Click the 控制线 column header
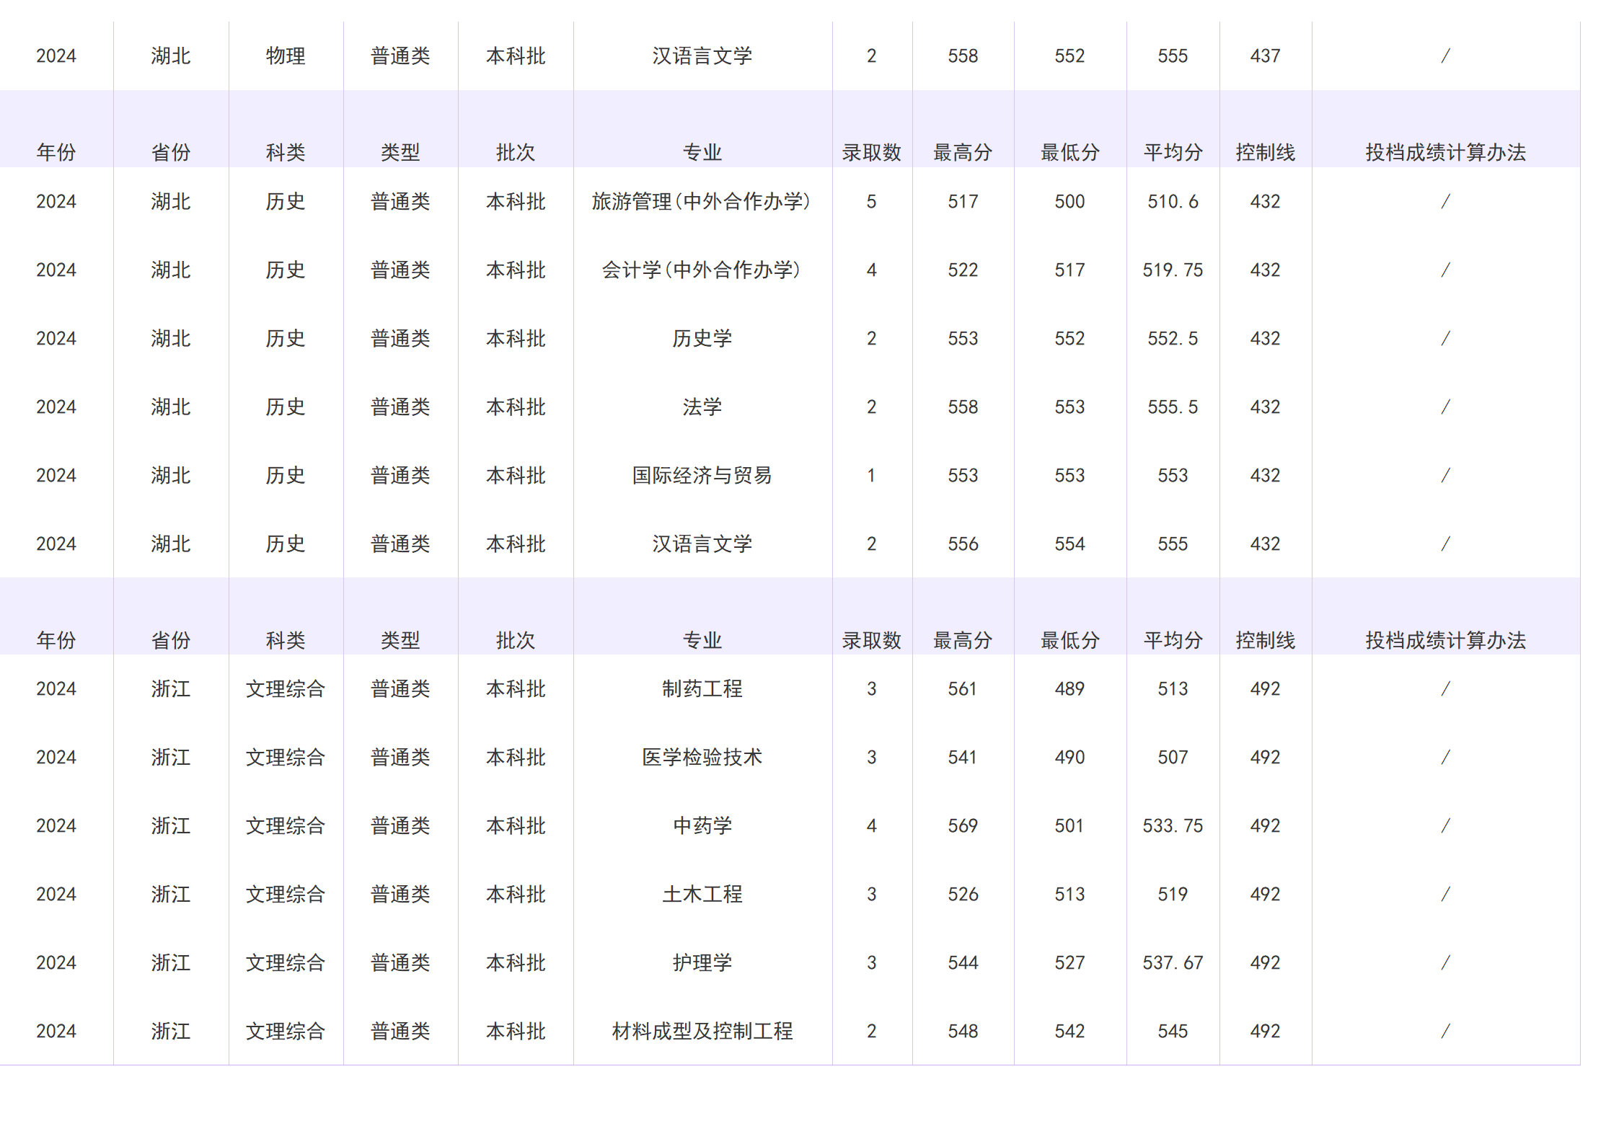The height and width of the screenshot is (1144, 1619). click(1266, 151)
